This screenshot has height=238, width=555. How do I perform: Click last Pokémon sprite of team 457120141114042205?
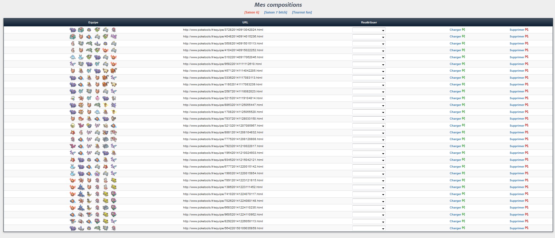point(114,71)
